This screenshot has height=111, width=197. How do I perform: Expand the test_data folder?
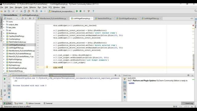(4, 27)
